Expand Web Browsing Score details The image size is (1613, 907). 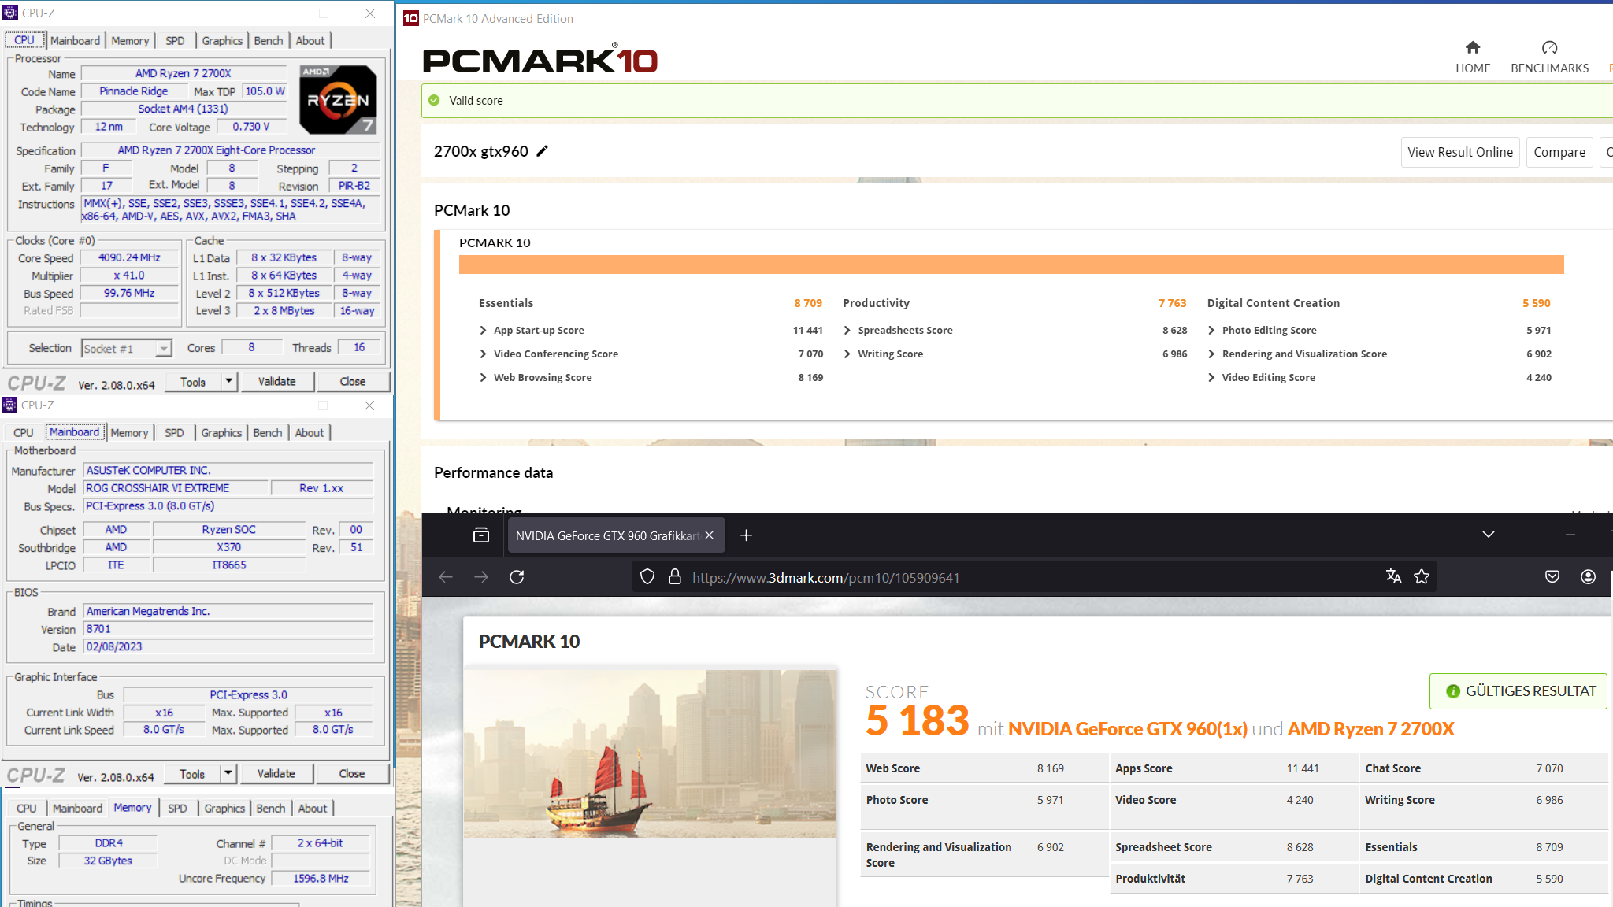tap(483, 378)
